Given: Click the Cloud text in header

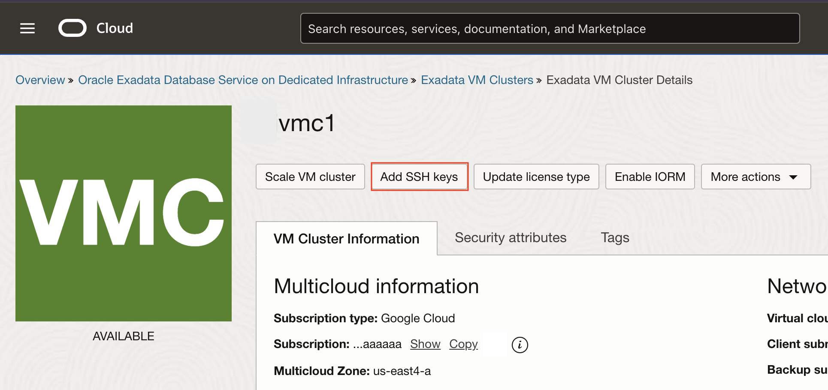Looking at the screenshot, I should 115,28.
